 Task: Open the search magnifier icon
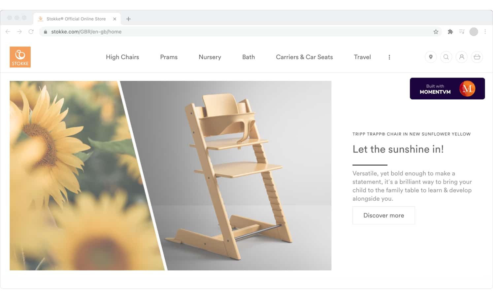point(446,57)
